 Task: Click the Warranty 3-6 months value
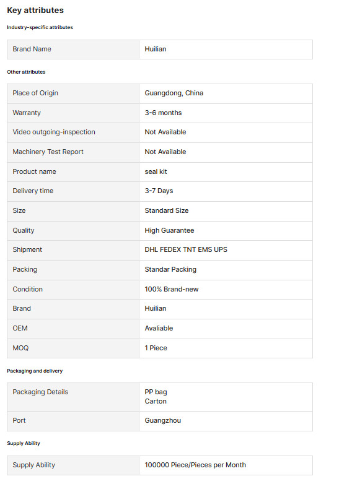coord(163,113)
